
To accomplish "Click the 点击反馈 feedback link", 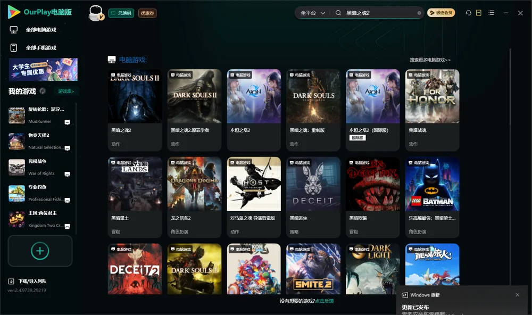I will 325,301.
